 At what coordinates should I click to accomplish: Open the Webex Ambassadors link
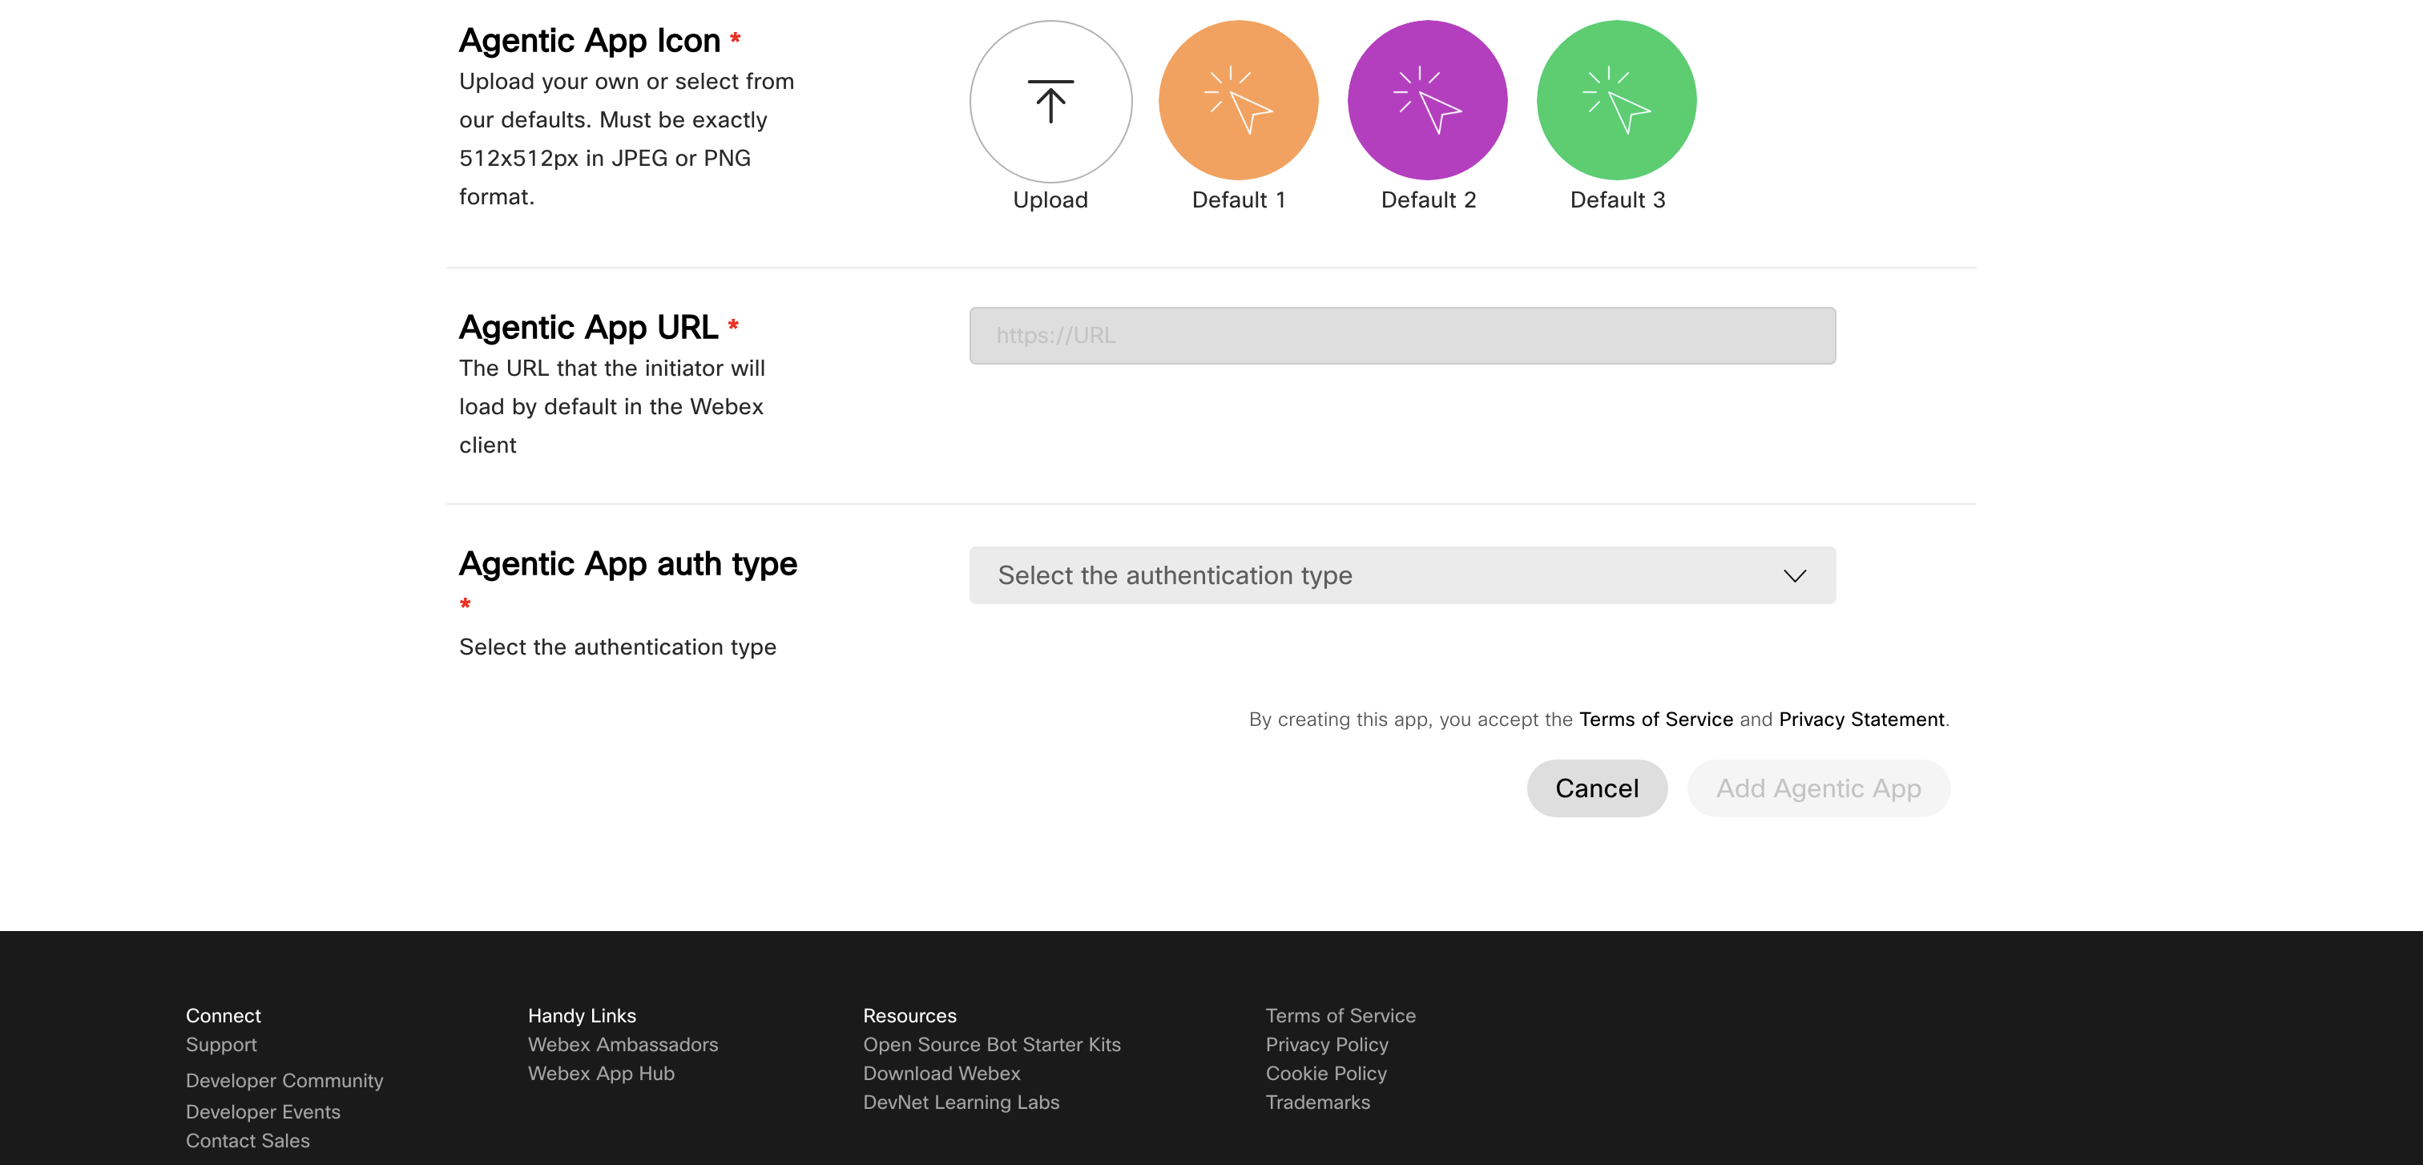click(623, 1044)
